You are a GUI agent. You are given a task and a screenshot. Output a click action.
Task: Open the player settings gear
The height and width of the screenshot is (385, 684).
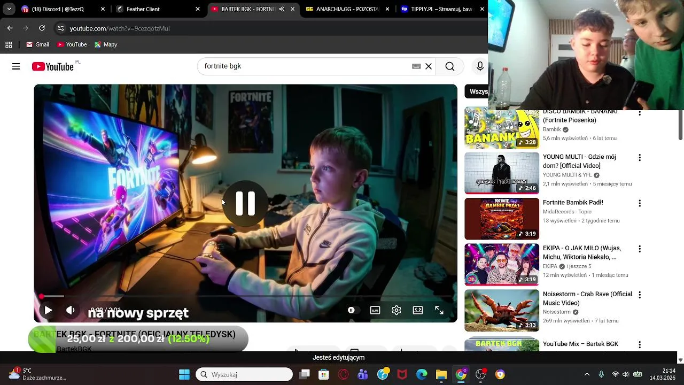point(397,310)
